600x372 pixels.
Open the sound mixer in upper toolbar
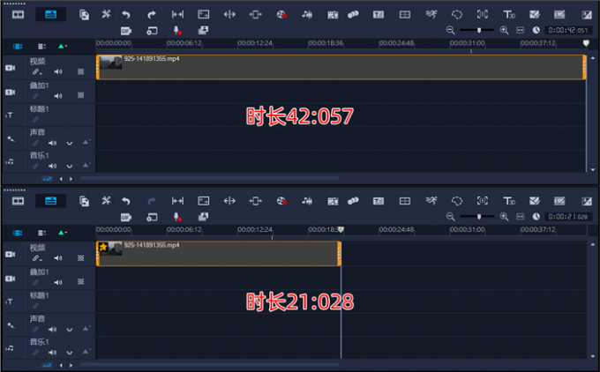coord(307,15)
